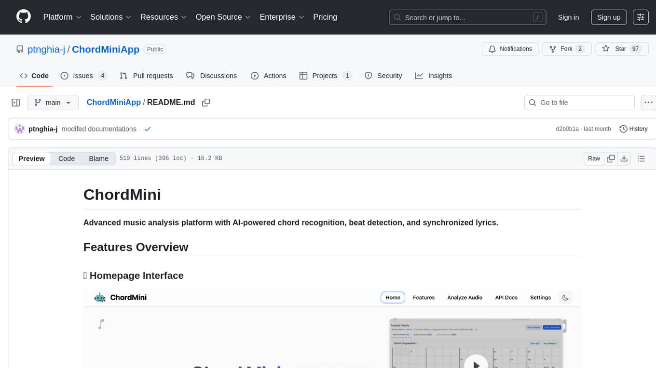Fork this repository
Screen dimensions: 656x368
point(567,49)
